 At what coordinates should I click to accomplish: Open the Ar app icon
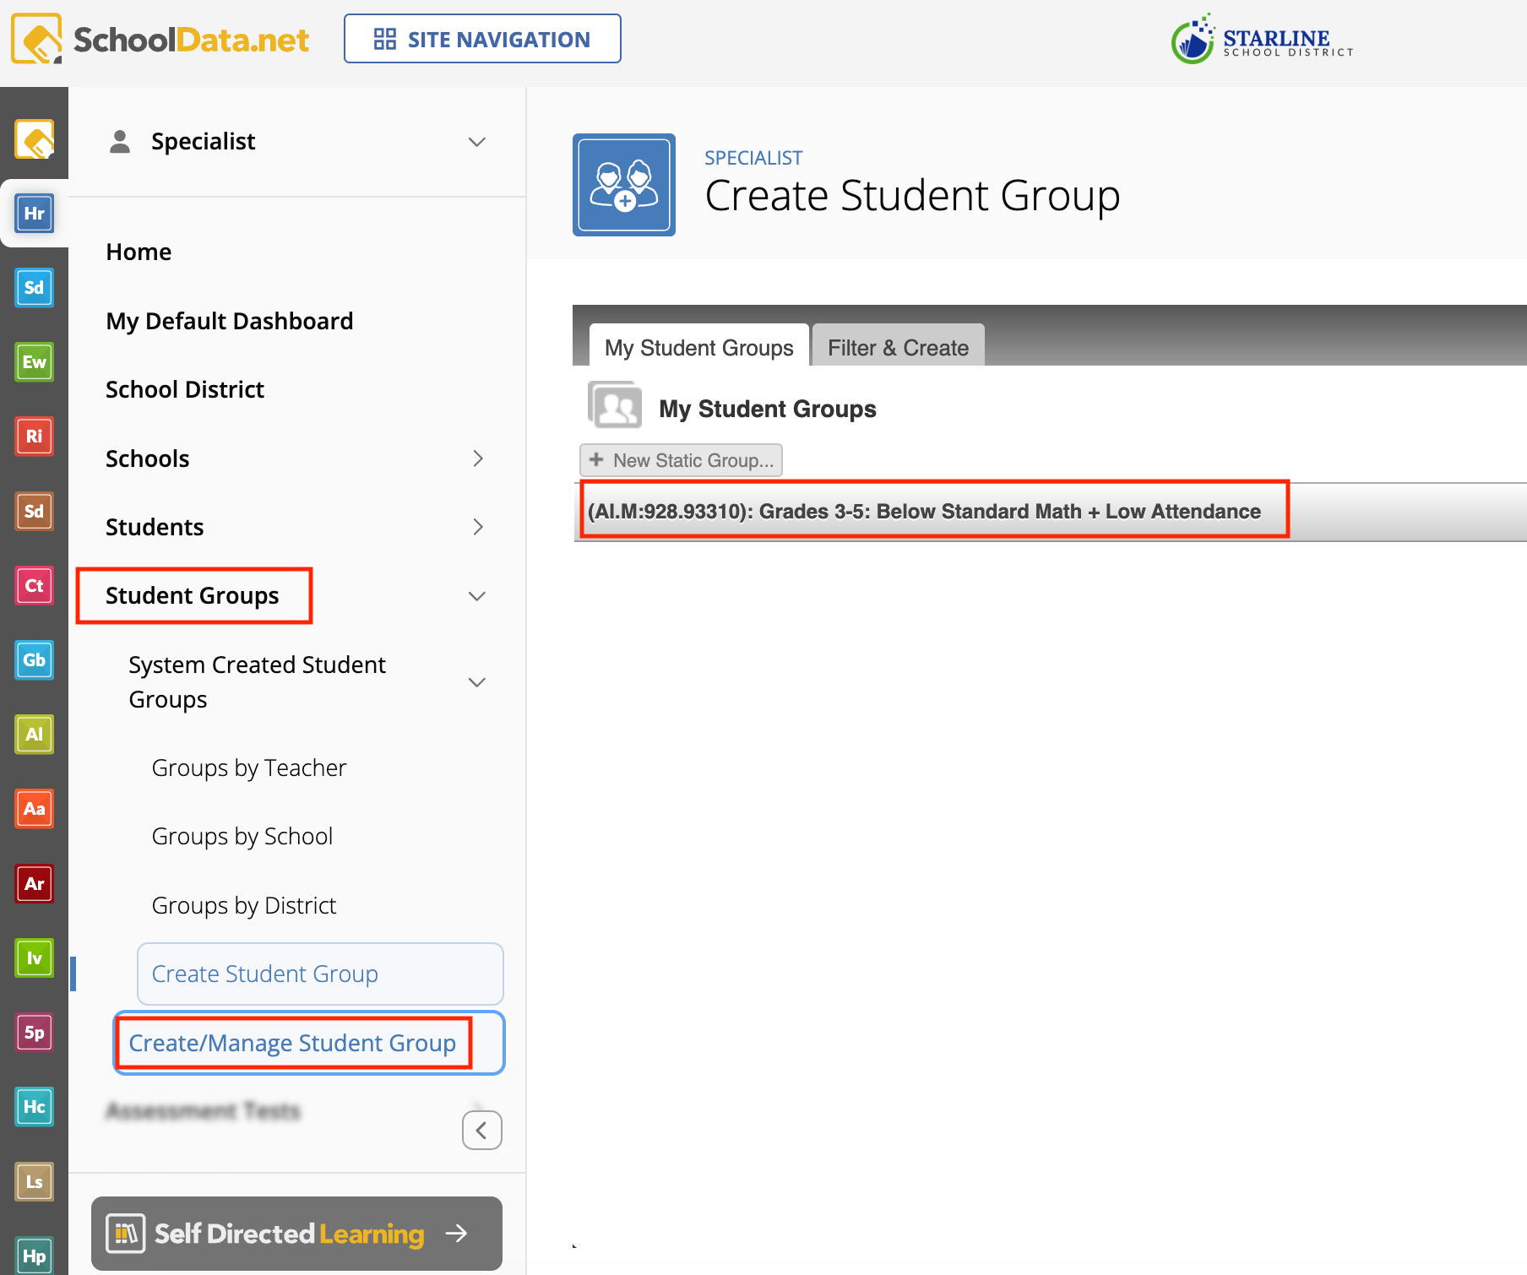pos(34,883)
